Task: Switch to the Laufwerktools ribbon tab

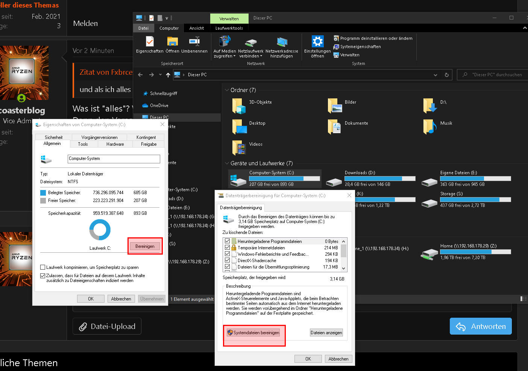Action: pos(229,28)
